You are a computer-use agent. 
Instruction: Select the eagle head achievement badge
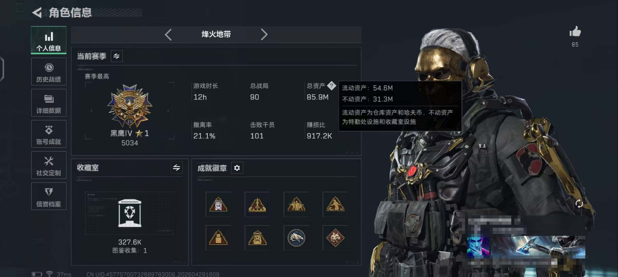click(x=296, y=238)
